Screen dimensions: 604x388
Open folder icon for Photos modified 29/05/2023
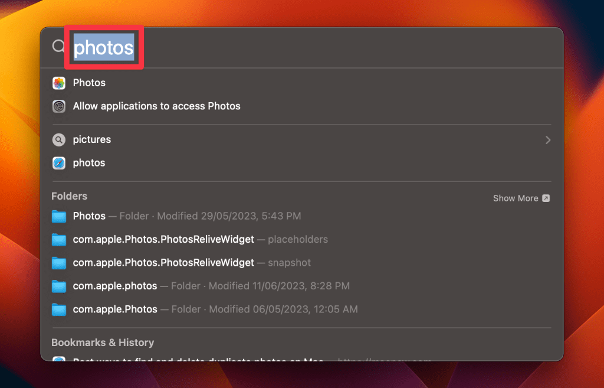[59, 216]
